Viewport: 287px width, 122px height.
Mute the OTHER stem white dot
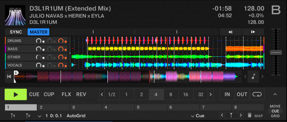(x=44, y=58)
